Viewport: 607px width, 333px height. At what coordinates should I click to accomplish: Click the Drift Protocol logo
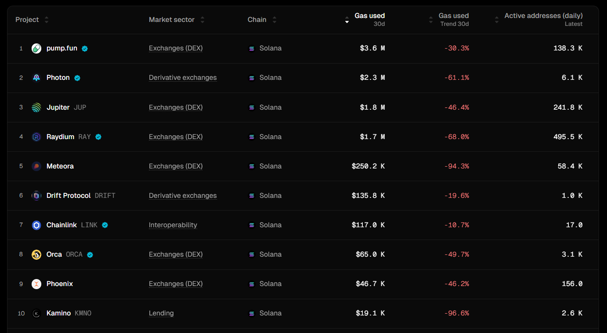click(x=36, y=196)
